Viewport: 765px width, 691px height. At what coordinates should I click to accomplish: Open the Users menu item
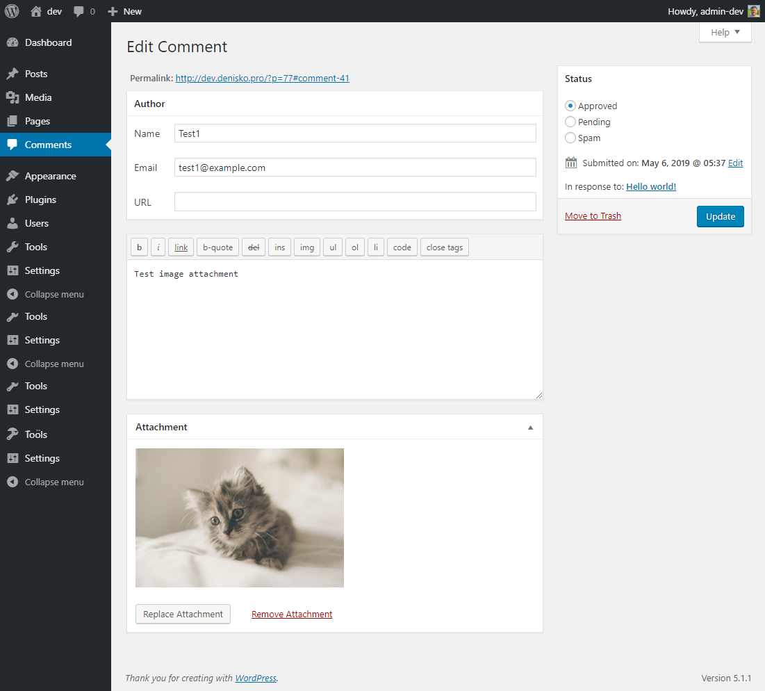click(x=37, y=223)
